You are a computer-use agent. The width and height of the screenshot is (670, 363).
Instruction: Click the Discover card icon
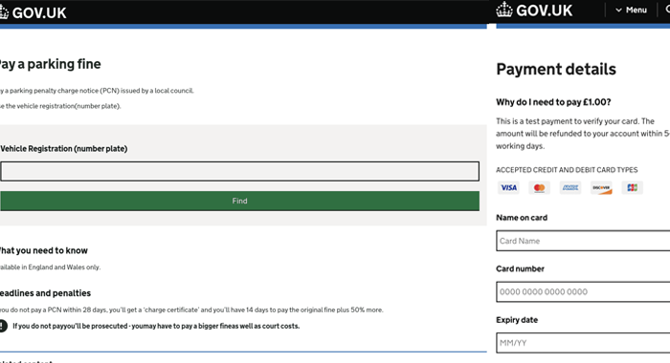click(x=601, y=187)
